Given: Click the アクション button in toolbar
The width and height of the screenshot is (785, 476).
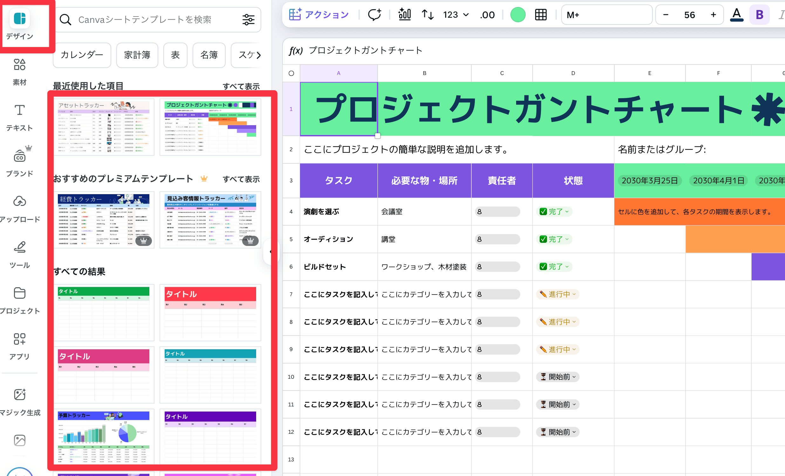Looking at the screenshot, I should (x=319, y=15).
